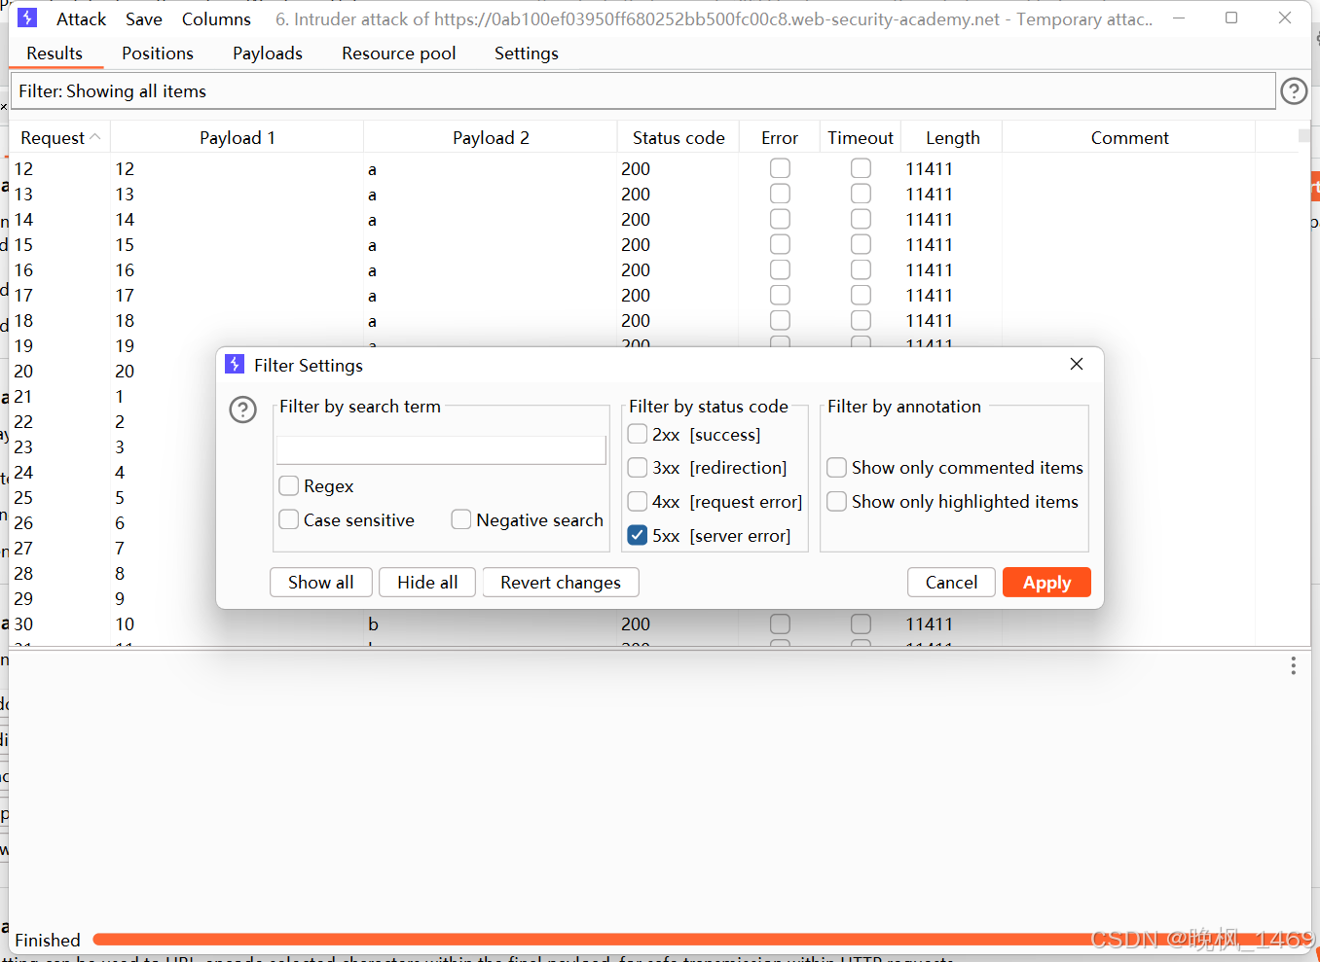The height and width of the screenshot is (962, 1320).
Task: Disable the 5xx server error filter
Action: point(638,535)
